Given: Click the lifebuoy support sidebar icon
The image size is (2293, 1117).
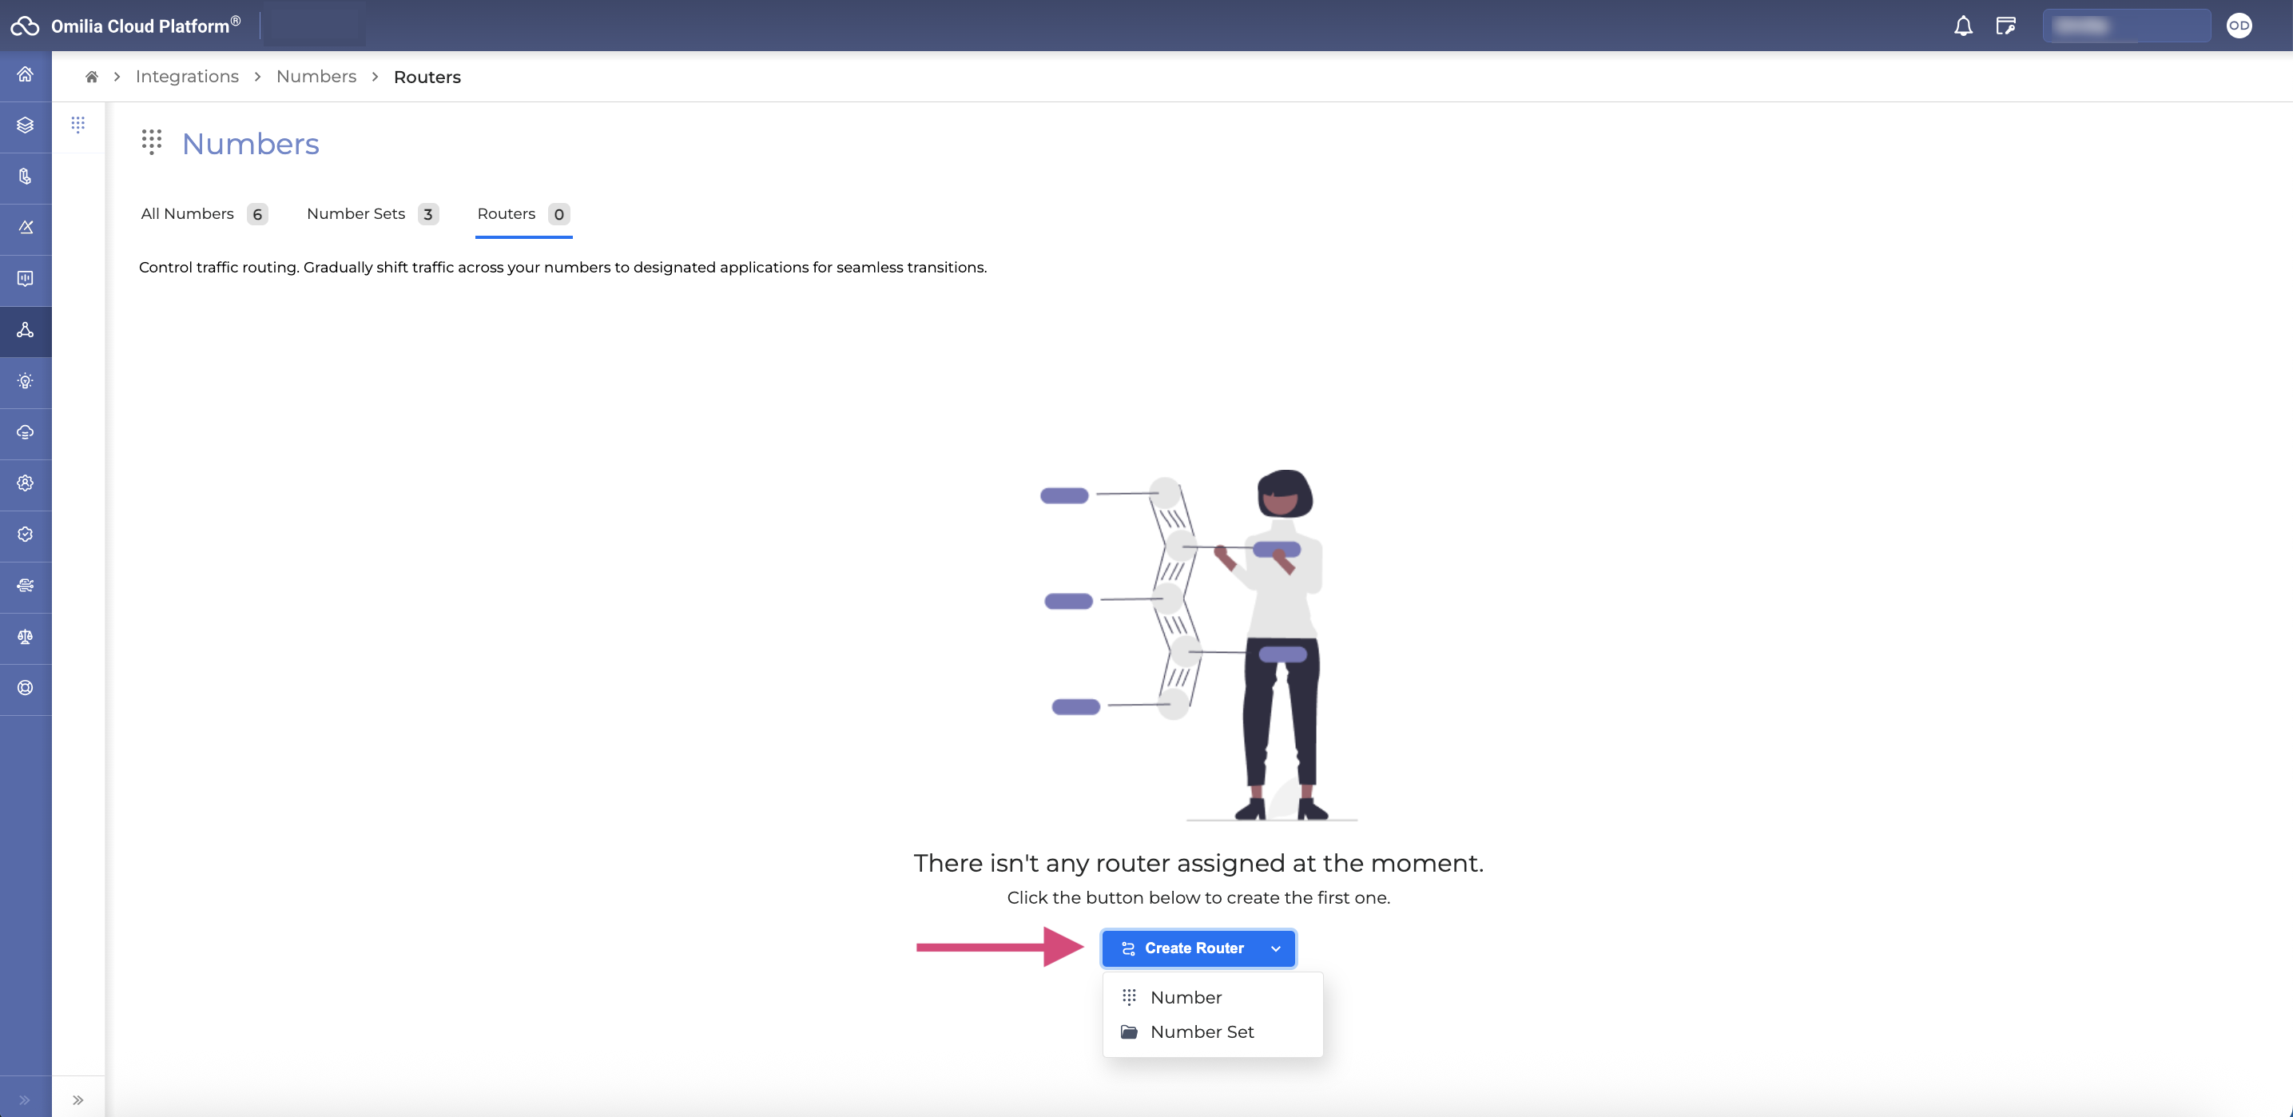Looking at the screenshot, I should pos(25,687).
